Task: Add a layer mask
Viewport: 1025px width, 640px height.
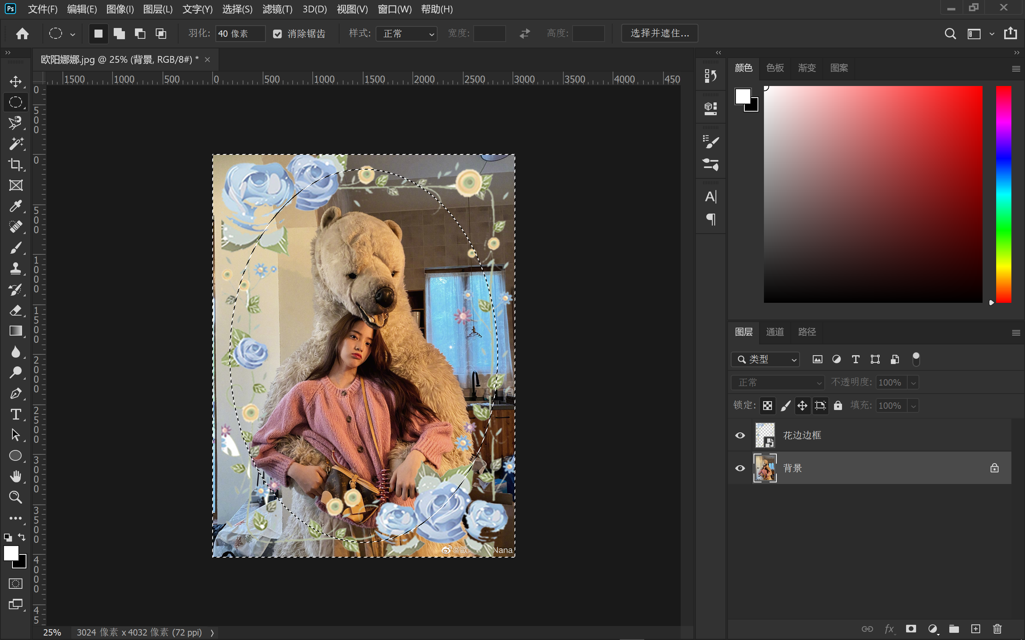Action: click(911, 629)
